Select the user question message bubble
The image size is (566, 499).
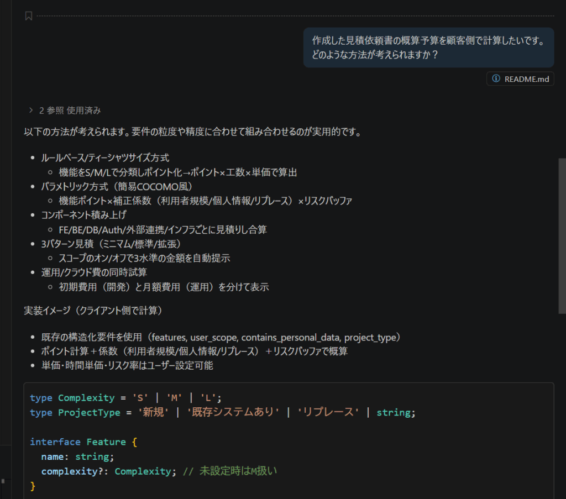[x=428, y=48]
